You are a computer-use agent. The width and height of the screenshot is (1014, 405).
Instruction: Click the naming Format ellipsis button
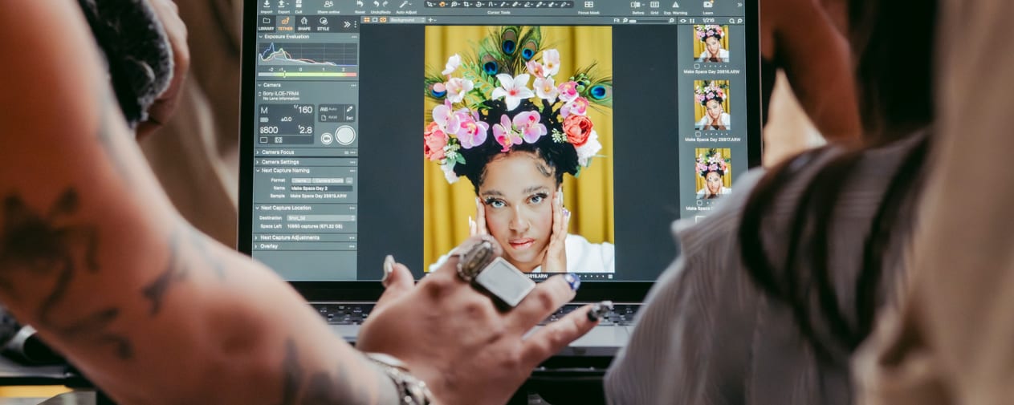pos(349,180)
